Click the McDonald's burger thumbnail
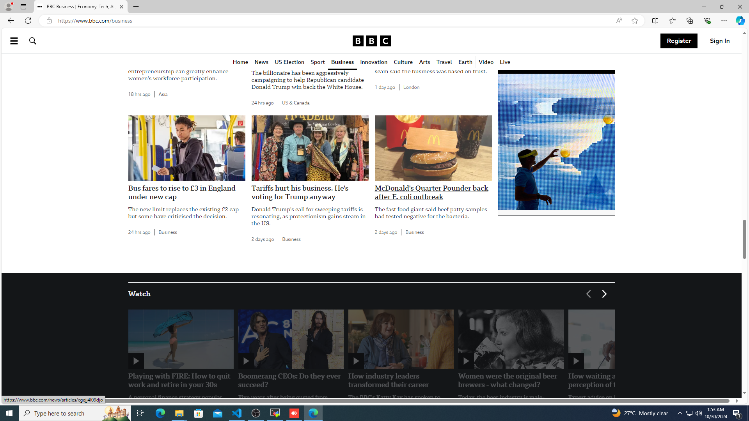749x421 pixels. (433, 148)
